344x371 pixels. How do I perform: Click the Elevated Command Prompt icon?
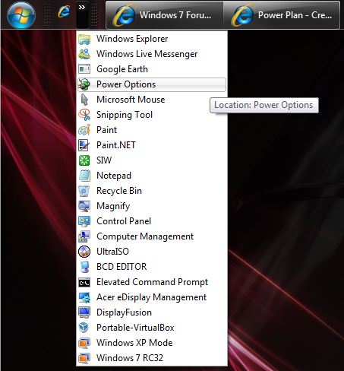84,282
